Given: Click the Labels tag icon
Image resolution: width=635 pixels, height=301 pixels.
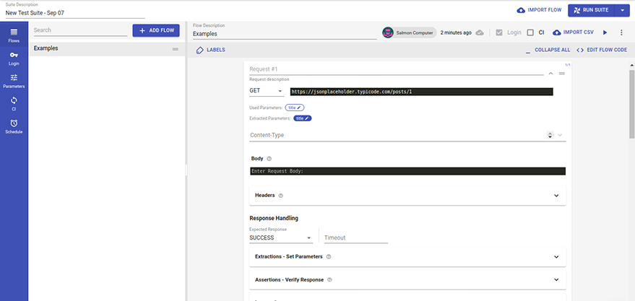Looking at the screenshot, I should coord(199,51).
